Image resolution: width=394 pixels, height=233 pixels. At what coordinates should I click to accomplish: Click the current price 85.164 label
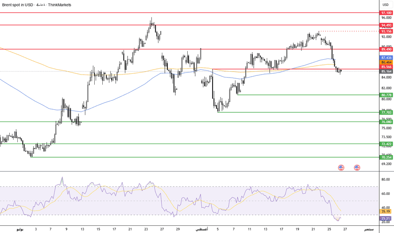tap(386, 71)
